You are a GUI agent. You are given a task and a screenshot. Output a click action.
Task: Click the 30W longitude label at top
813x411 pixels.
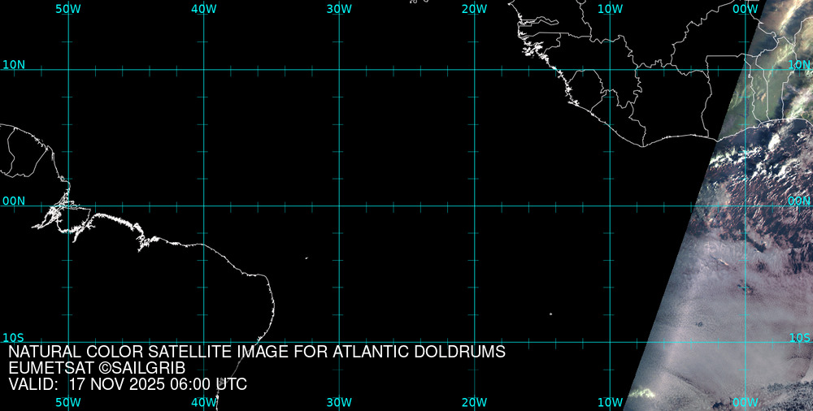(x=339, y=9)
